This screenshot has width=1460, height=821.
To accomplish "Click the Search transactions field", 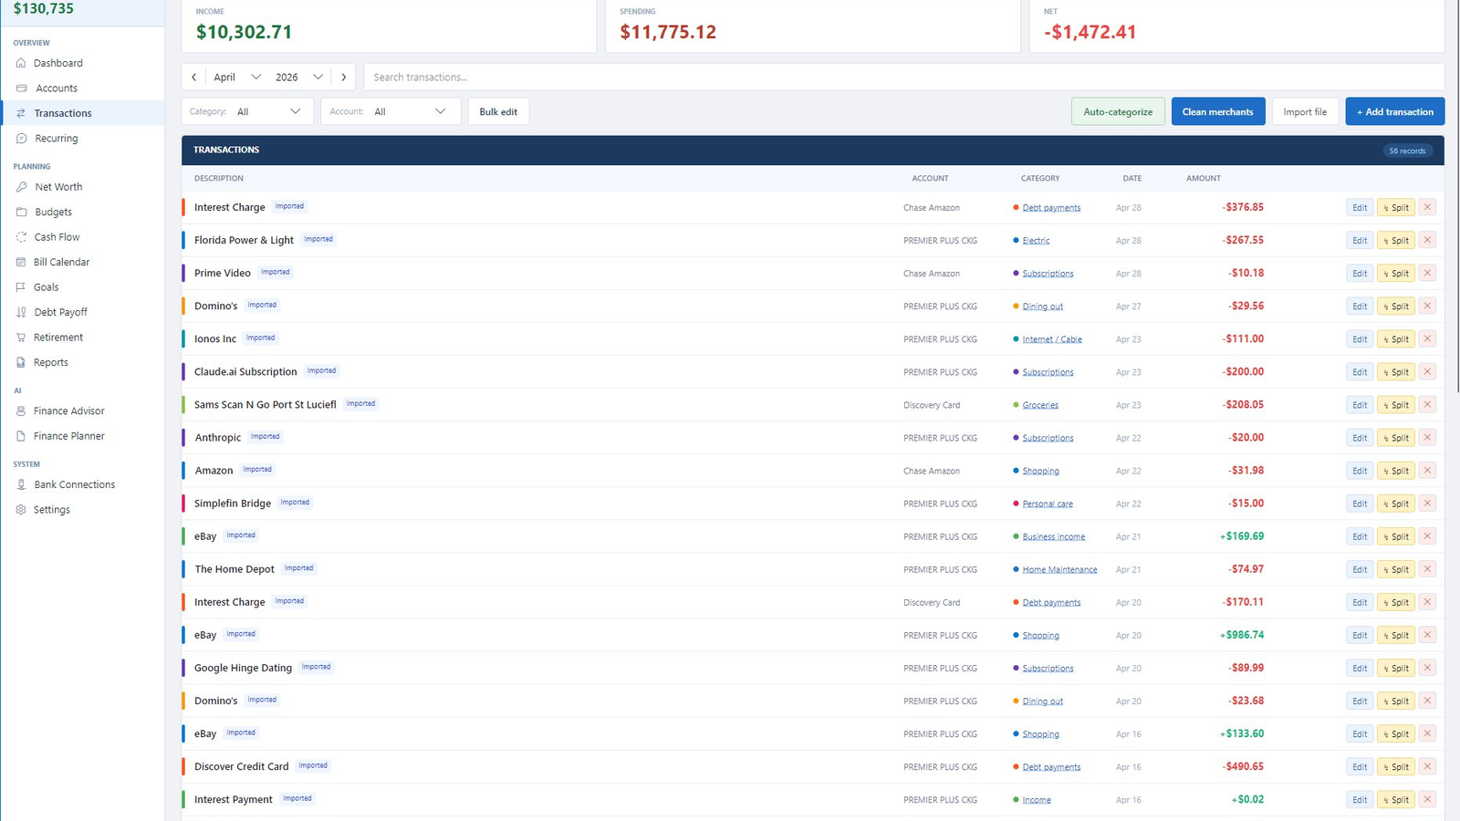I will (x=903, y=78).
